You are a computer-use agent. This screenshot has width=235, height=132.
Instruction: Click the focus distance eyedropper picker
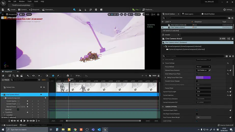pyautogui.click(x=210, y=70)
